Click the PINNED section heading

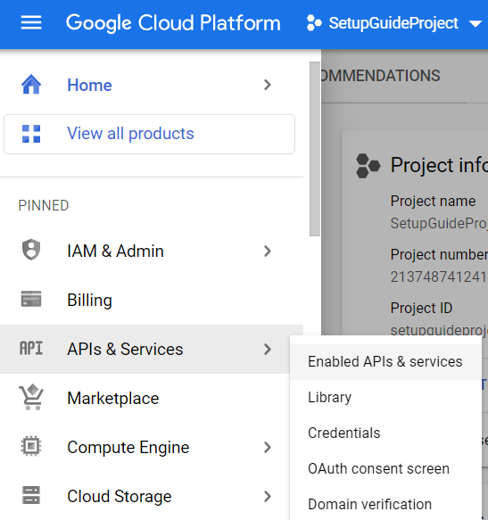coord(44,206)
